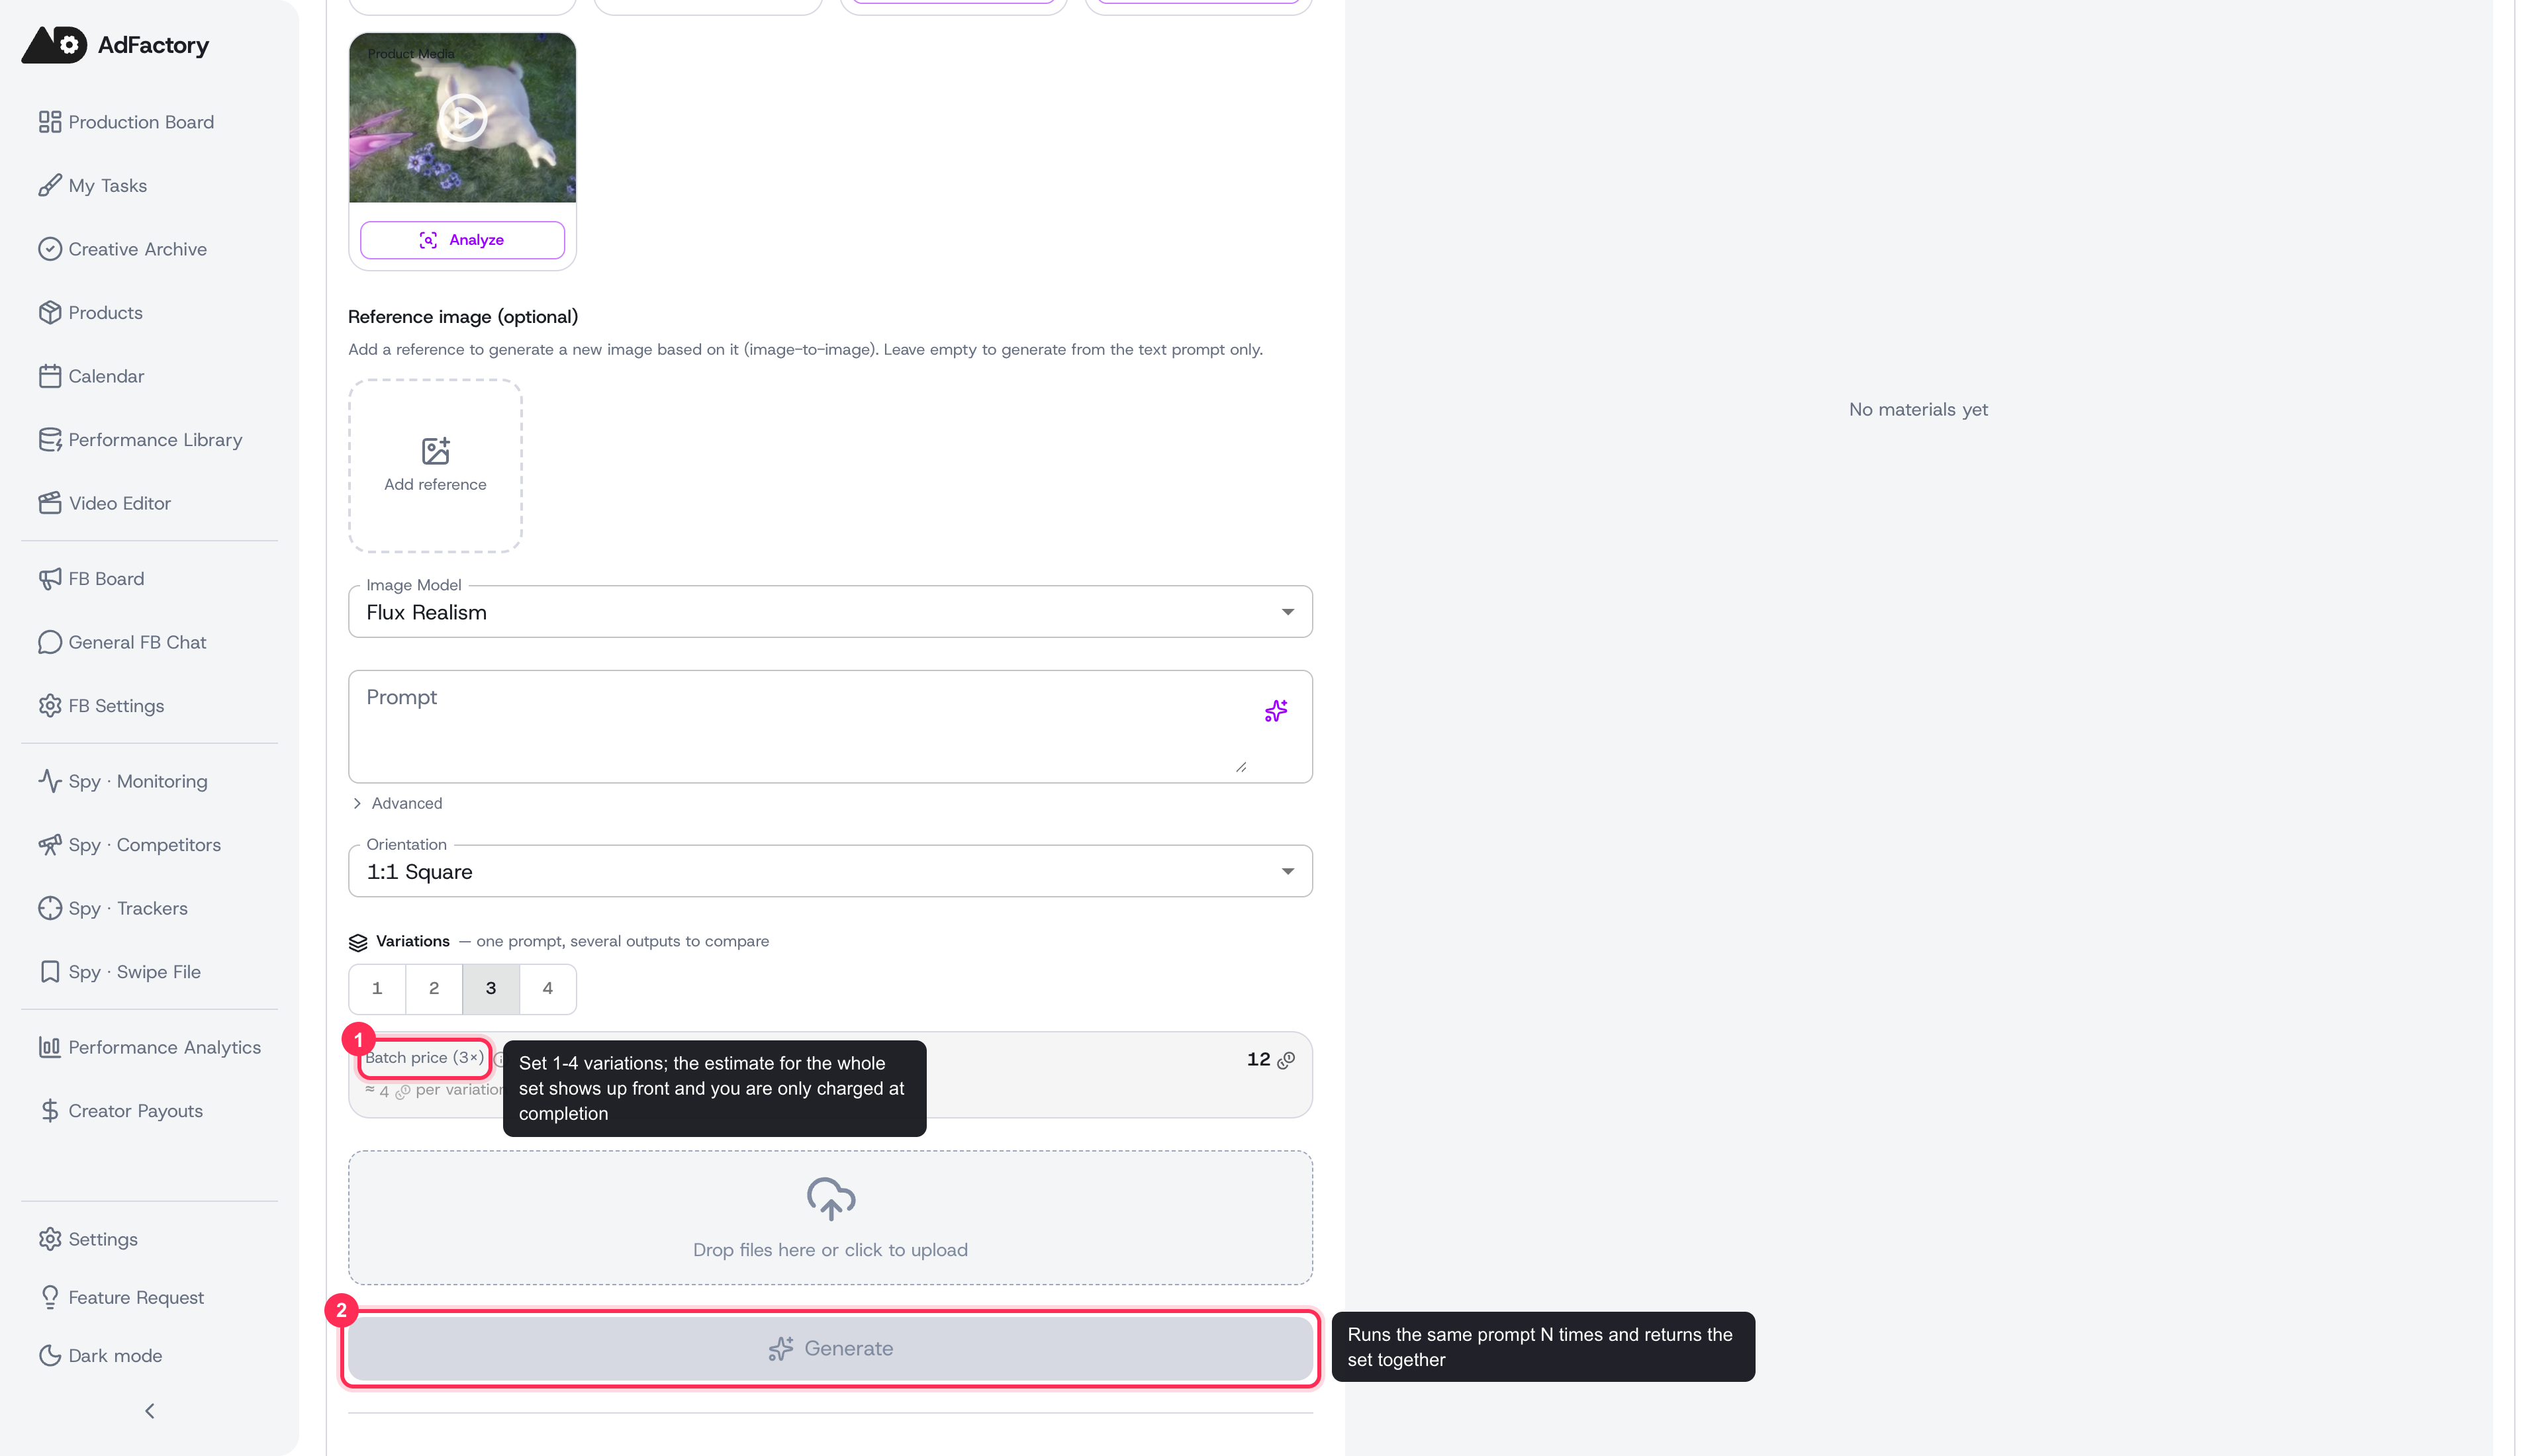The height and width of the screenshot is (1456, 2542).
Task: Click the Add reference image box
Action: tap(435, 466)
